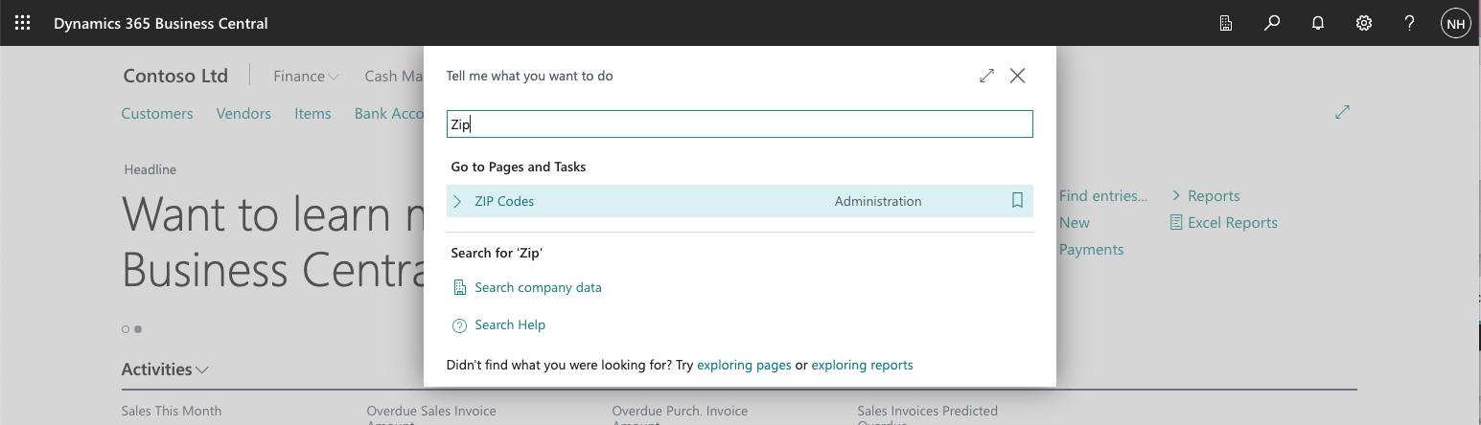Open the notifications bell
Image resolution: width=1481 pixels, height=425 pixels.
click(1318, 23)
